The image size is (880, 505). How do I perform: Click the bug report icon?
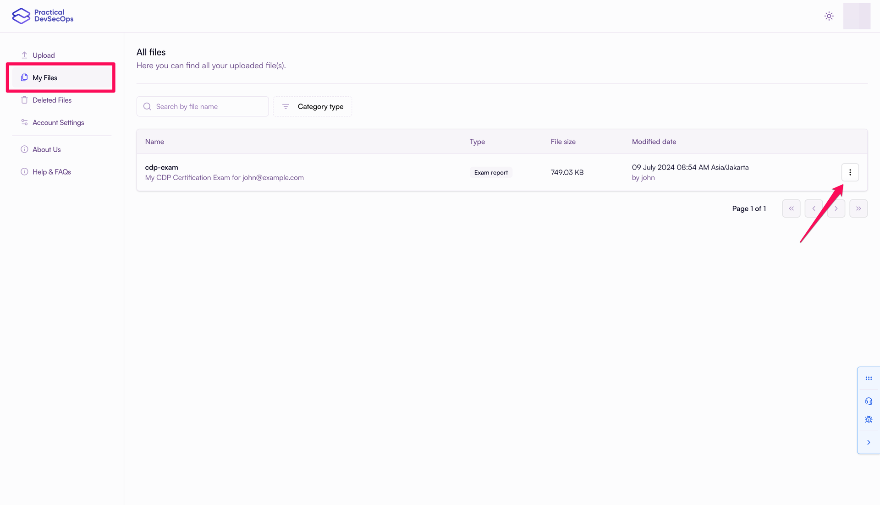(x=869, y=420)
